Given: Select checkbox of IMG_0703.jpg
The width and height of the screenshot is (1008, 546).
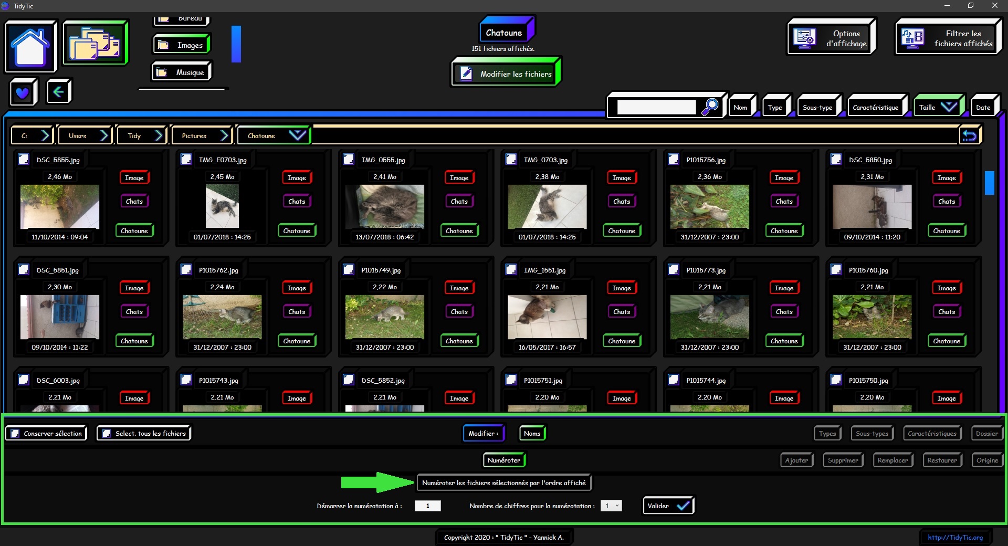Looking at the screenshot, I should [x=511, y=159].
